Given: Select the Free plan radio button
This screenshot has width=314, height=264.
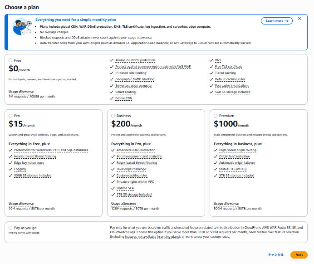Looking at the screenshot, I should click(x=10, y=60).
